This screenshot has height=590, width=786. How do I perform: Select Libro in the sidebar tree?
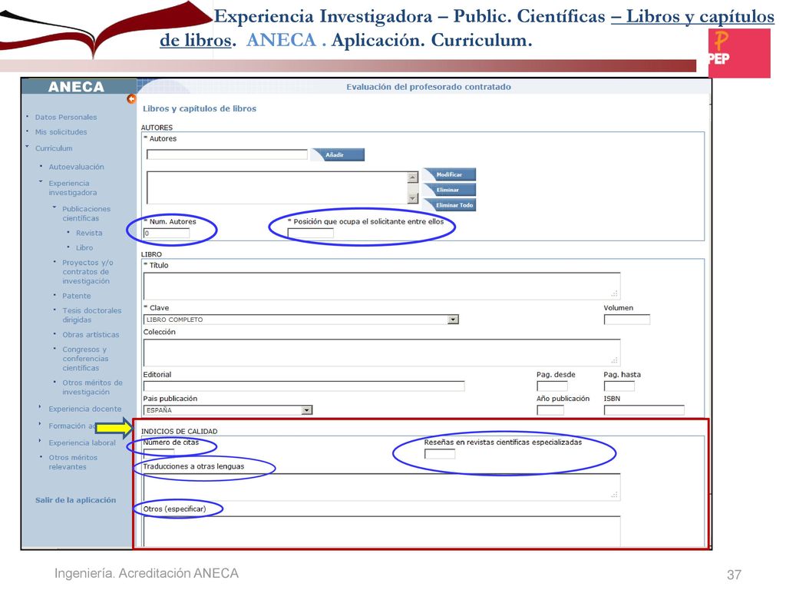(x=84, y=248)
